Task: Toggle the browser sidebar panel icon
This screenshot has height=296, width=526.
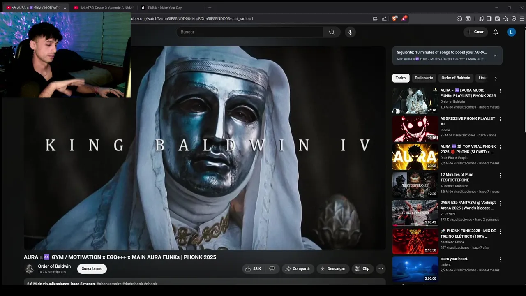Action: tap(489, 18)
